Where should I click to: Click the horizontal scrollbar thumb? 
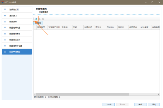[x=83, y=94]
